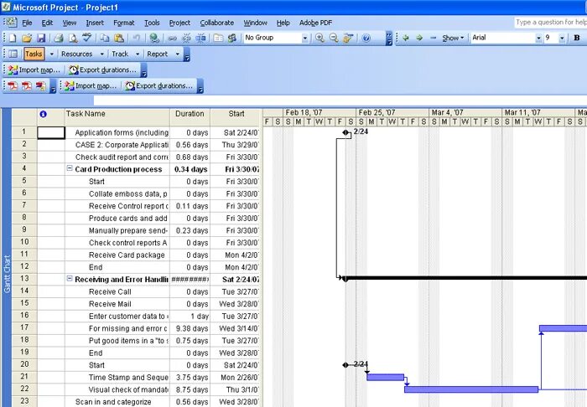587x407 pixels.
Task: Open the Collaborate menu
Action: point(216,23)
